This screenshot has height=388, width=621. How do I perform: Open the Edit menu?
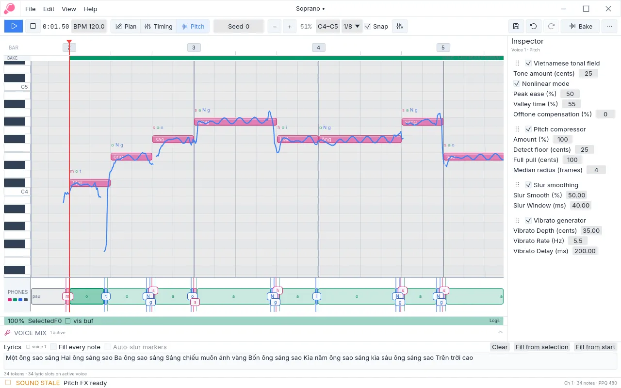click(49, 9)
